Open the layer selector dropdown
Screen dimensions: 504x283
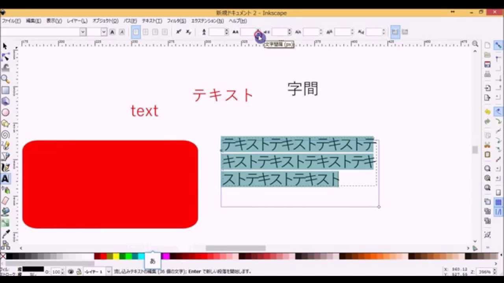(x=108, y=271)
